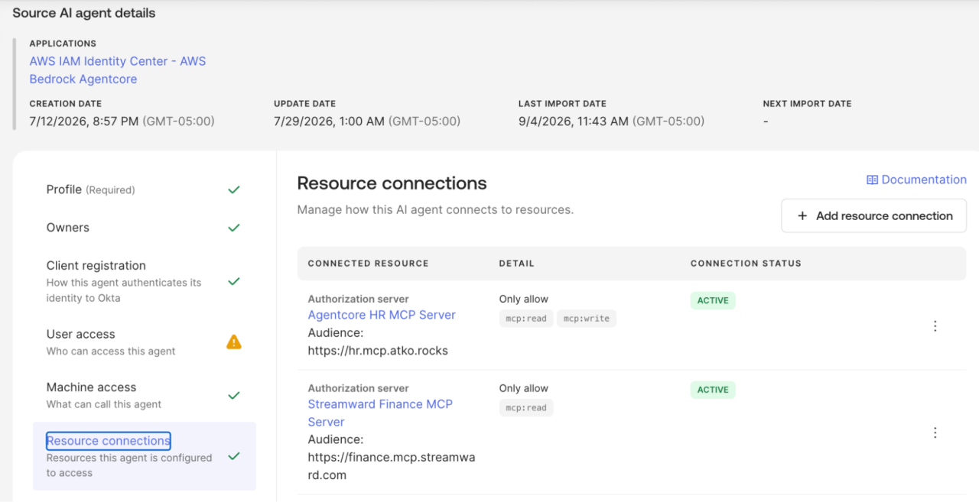Screen dimensions: 979x502
Task: Click the audience https://hr.mcp.atko.rocks
Action: point(378,351)
